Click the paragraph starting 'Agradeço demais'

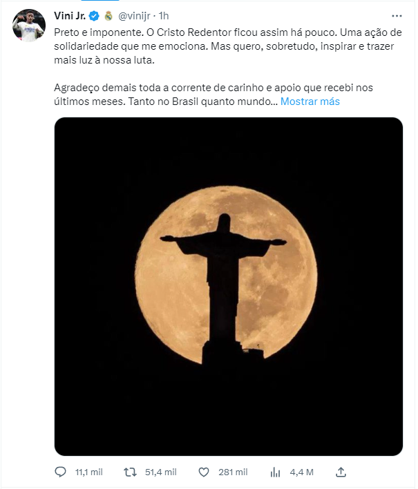[x=213, y=95]
